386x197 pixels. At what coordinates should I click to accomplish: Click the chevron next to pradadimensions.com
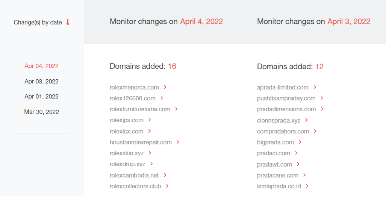(322, 109)
